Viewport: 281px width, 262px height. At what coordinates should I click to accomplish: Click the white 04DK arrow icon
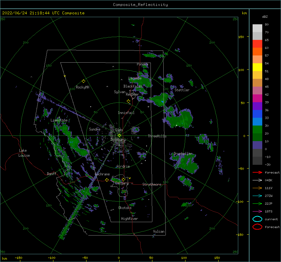pos(257,180)
